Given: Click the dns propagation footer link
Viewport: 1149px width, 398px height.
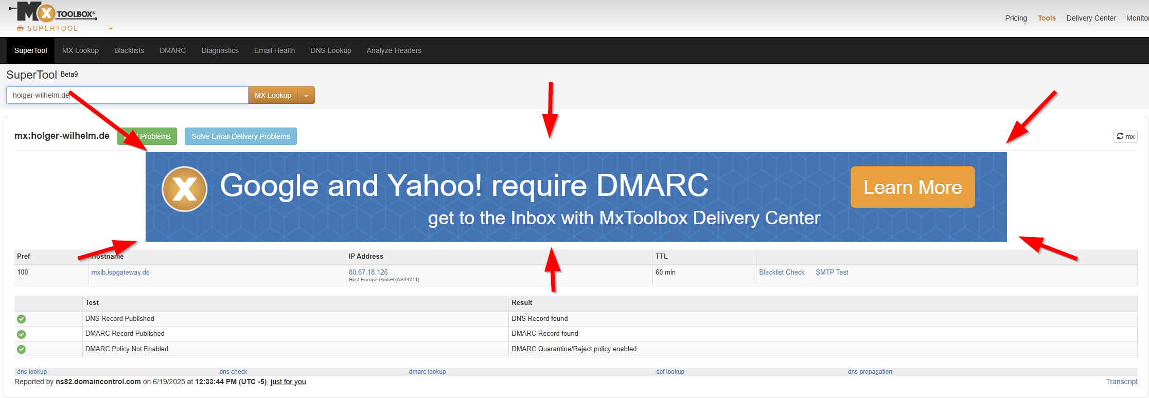Looking at the screenshot, I should pyautogui.click(x=870, y=372).
